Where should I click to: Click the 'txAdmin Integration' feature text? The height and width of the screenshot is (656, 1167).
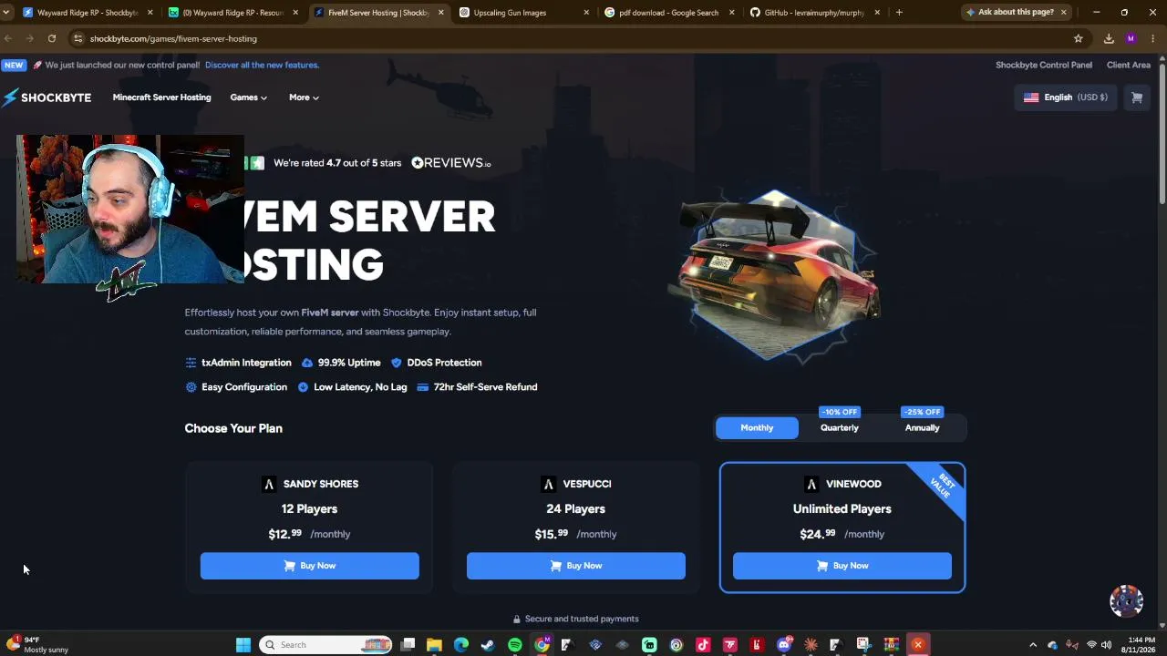[x=246, y=363]
